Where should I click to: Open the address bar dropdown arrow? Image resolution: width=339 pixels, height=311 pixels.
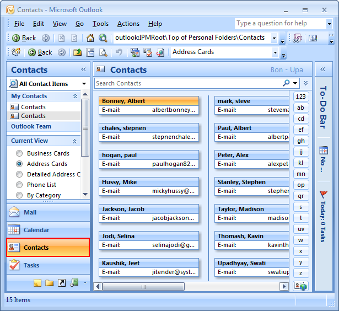coord(274,38)
